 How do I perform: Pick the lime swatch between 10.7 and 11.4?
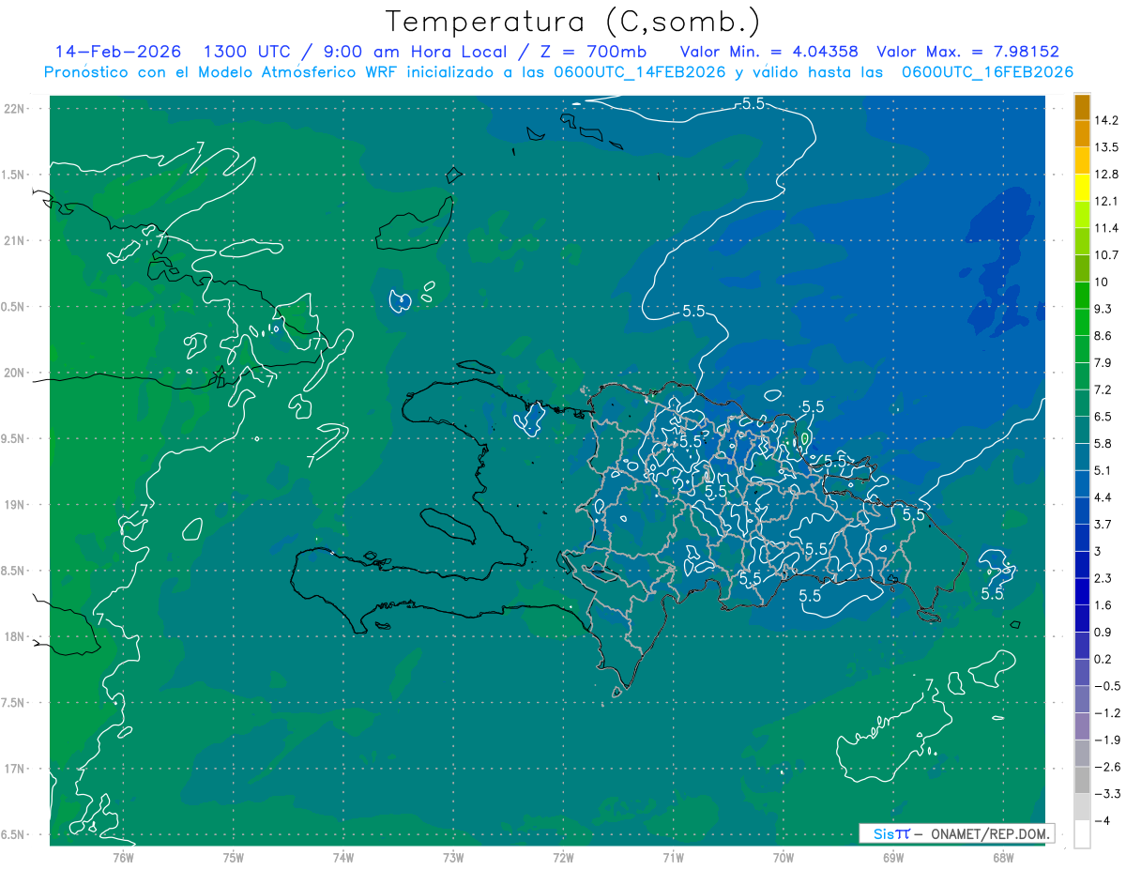[1082, 241]
